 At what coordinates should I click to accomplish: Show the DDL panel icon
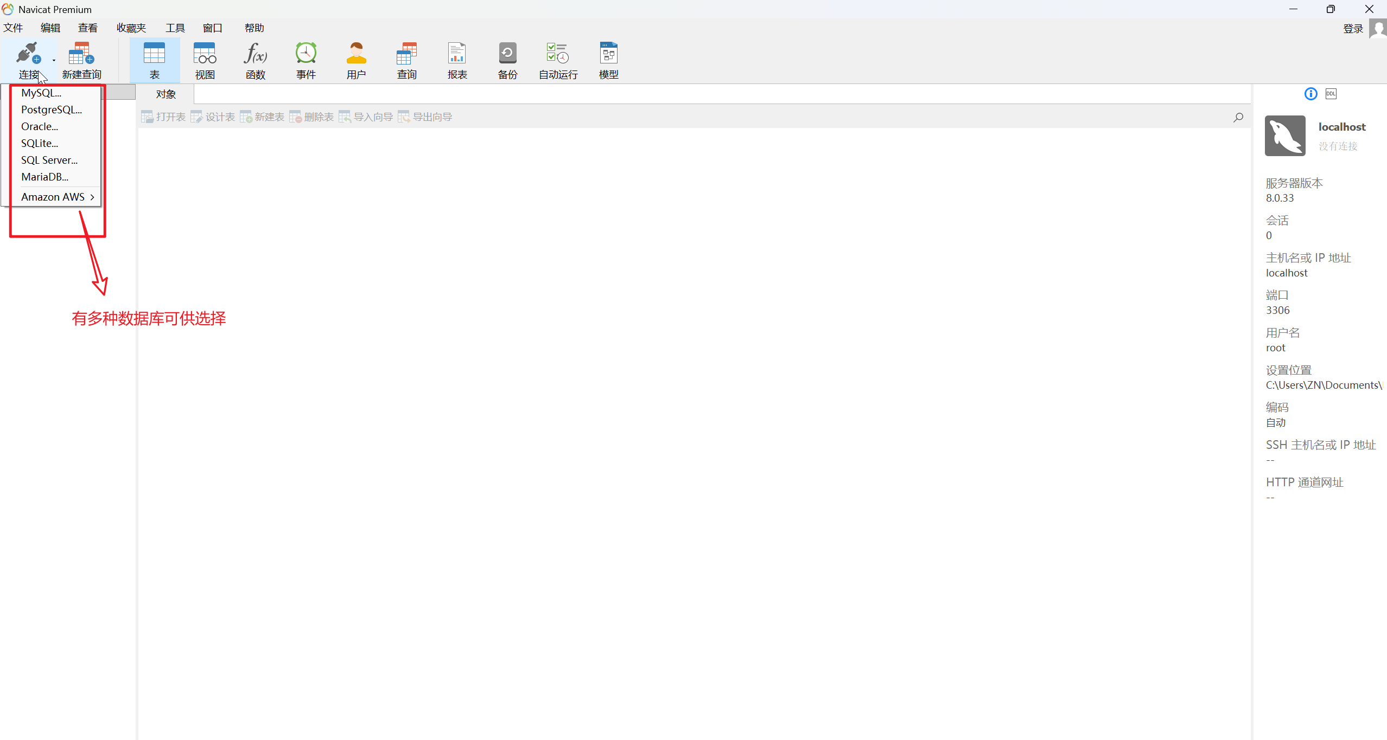[x=1331, y=94]
